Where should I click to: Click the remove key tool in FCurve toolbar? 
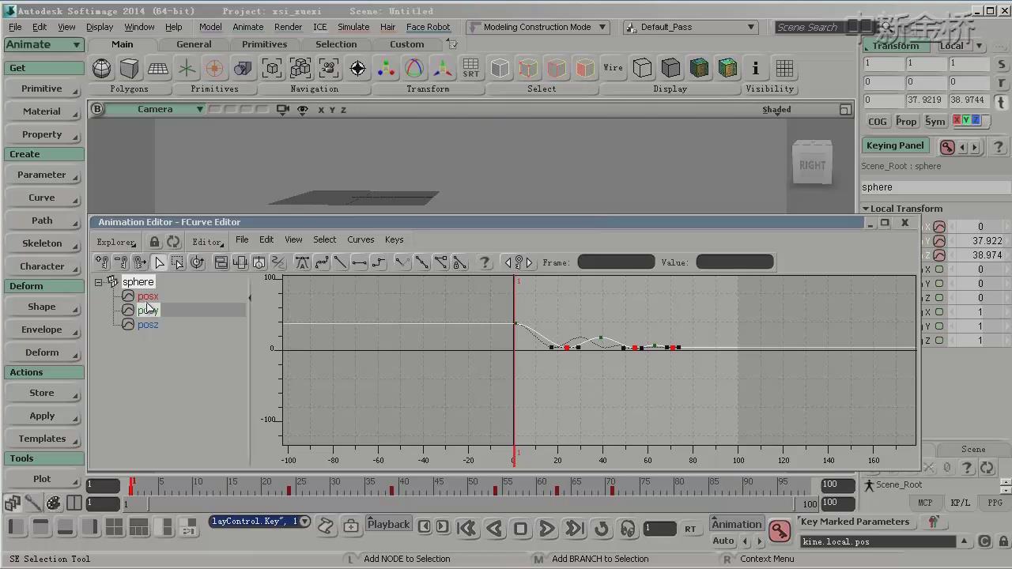pyautogui.click(x=121, y=262)
